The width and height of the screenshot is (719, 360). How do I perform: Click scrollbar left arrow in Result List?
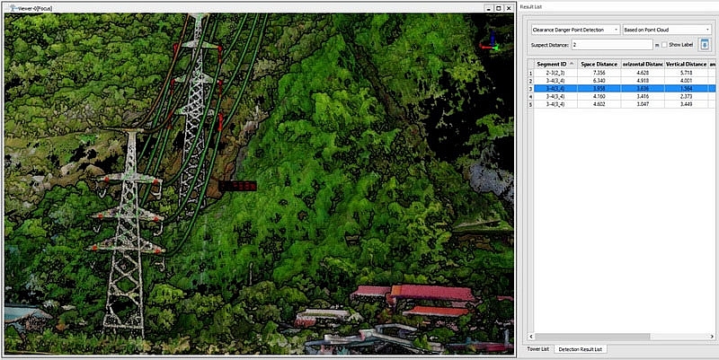point(530,337)
